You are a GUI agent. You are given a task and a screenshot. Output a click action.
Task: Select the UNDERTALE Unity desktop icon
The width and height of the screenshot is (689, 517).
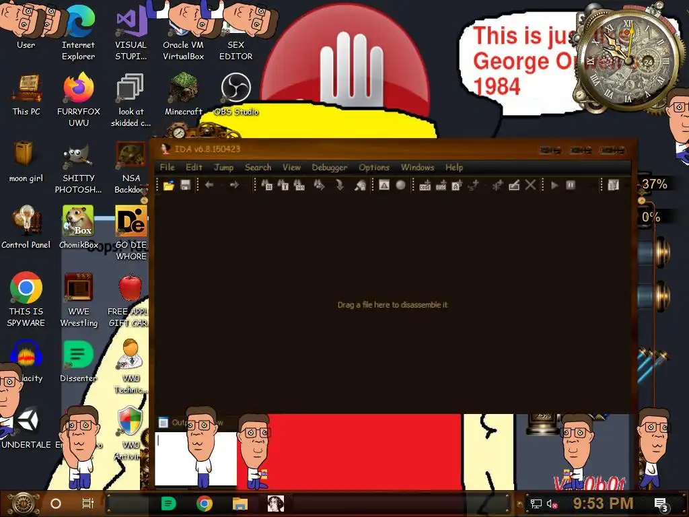26,429
